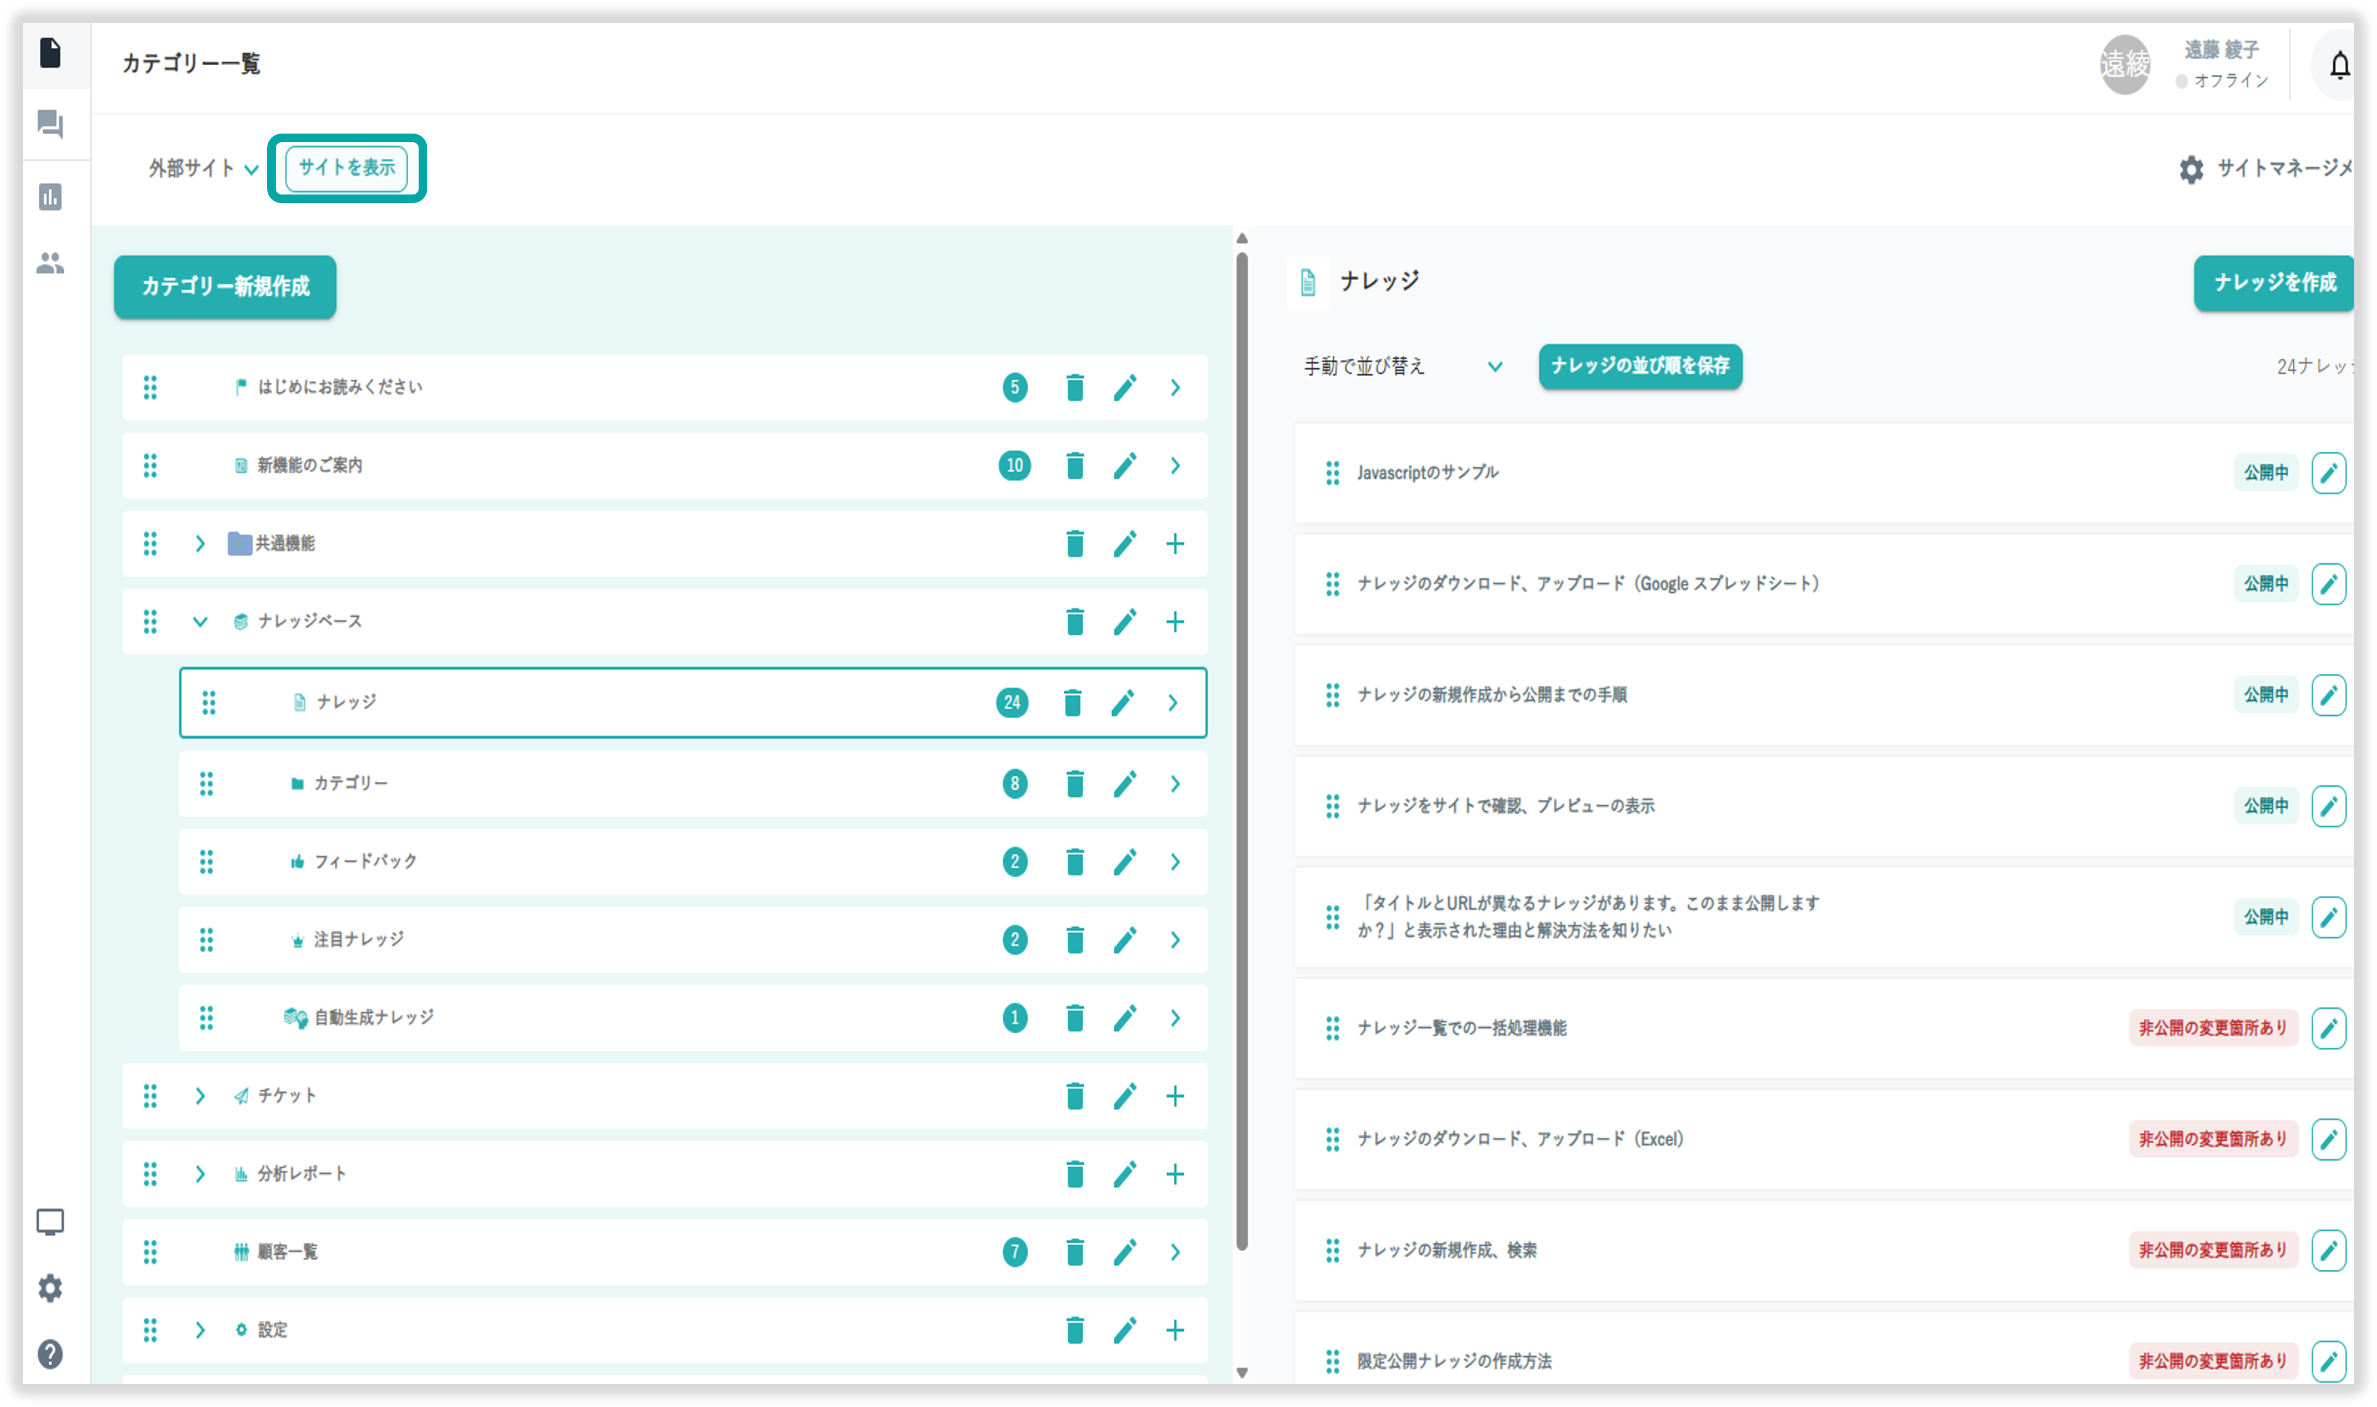Collapse the ナレッジベース category
Screen dimensions: 2377x1407
point(200,622)
